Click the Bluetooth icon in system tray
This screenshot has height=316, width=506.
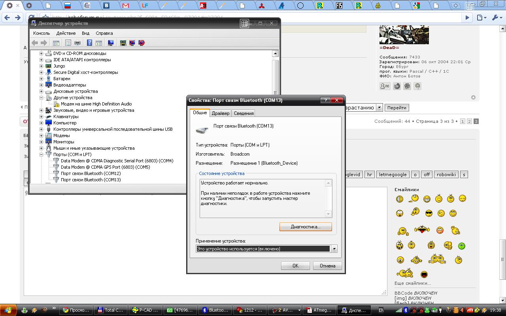[406, 310]
